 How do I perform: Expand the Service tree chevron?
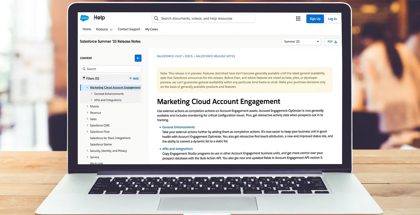87,157
